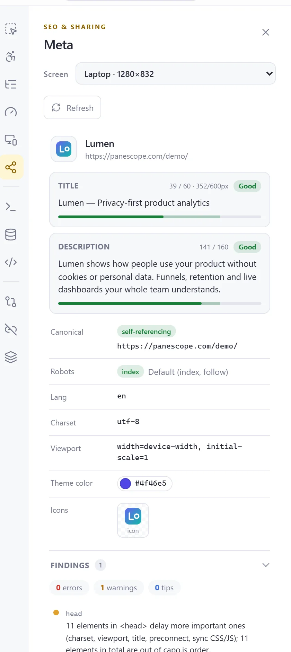The image size is (291, 652).
Task: Click the Findings count badge 1
Action: pyautogui.click(x=100, y=565)
